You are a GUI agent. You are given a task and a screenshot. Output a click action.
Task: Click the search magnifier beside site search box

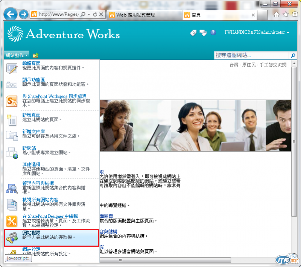click(x=293, y=56)
